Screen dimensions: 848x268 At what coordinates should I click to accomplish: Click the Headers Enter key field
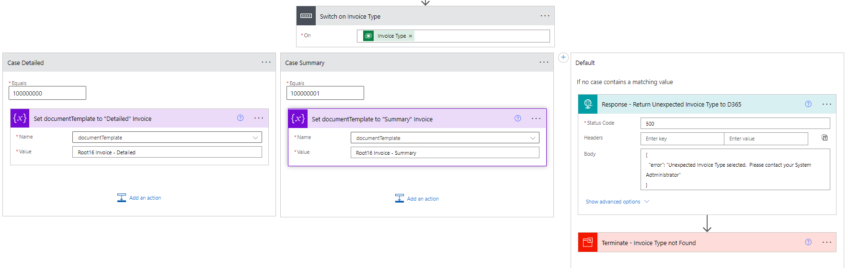(682, 139)
